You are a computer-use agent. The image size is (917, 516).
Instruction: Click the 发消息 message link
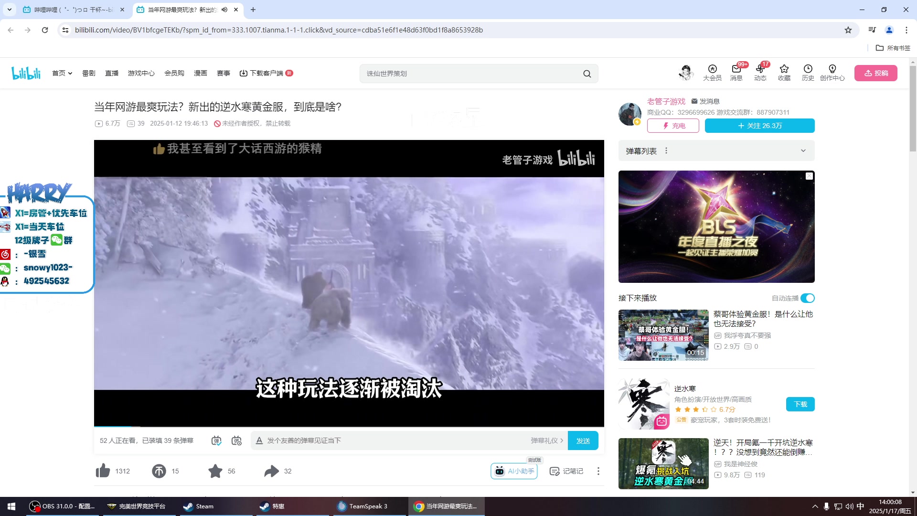(705, 101)
